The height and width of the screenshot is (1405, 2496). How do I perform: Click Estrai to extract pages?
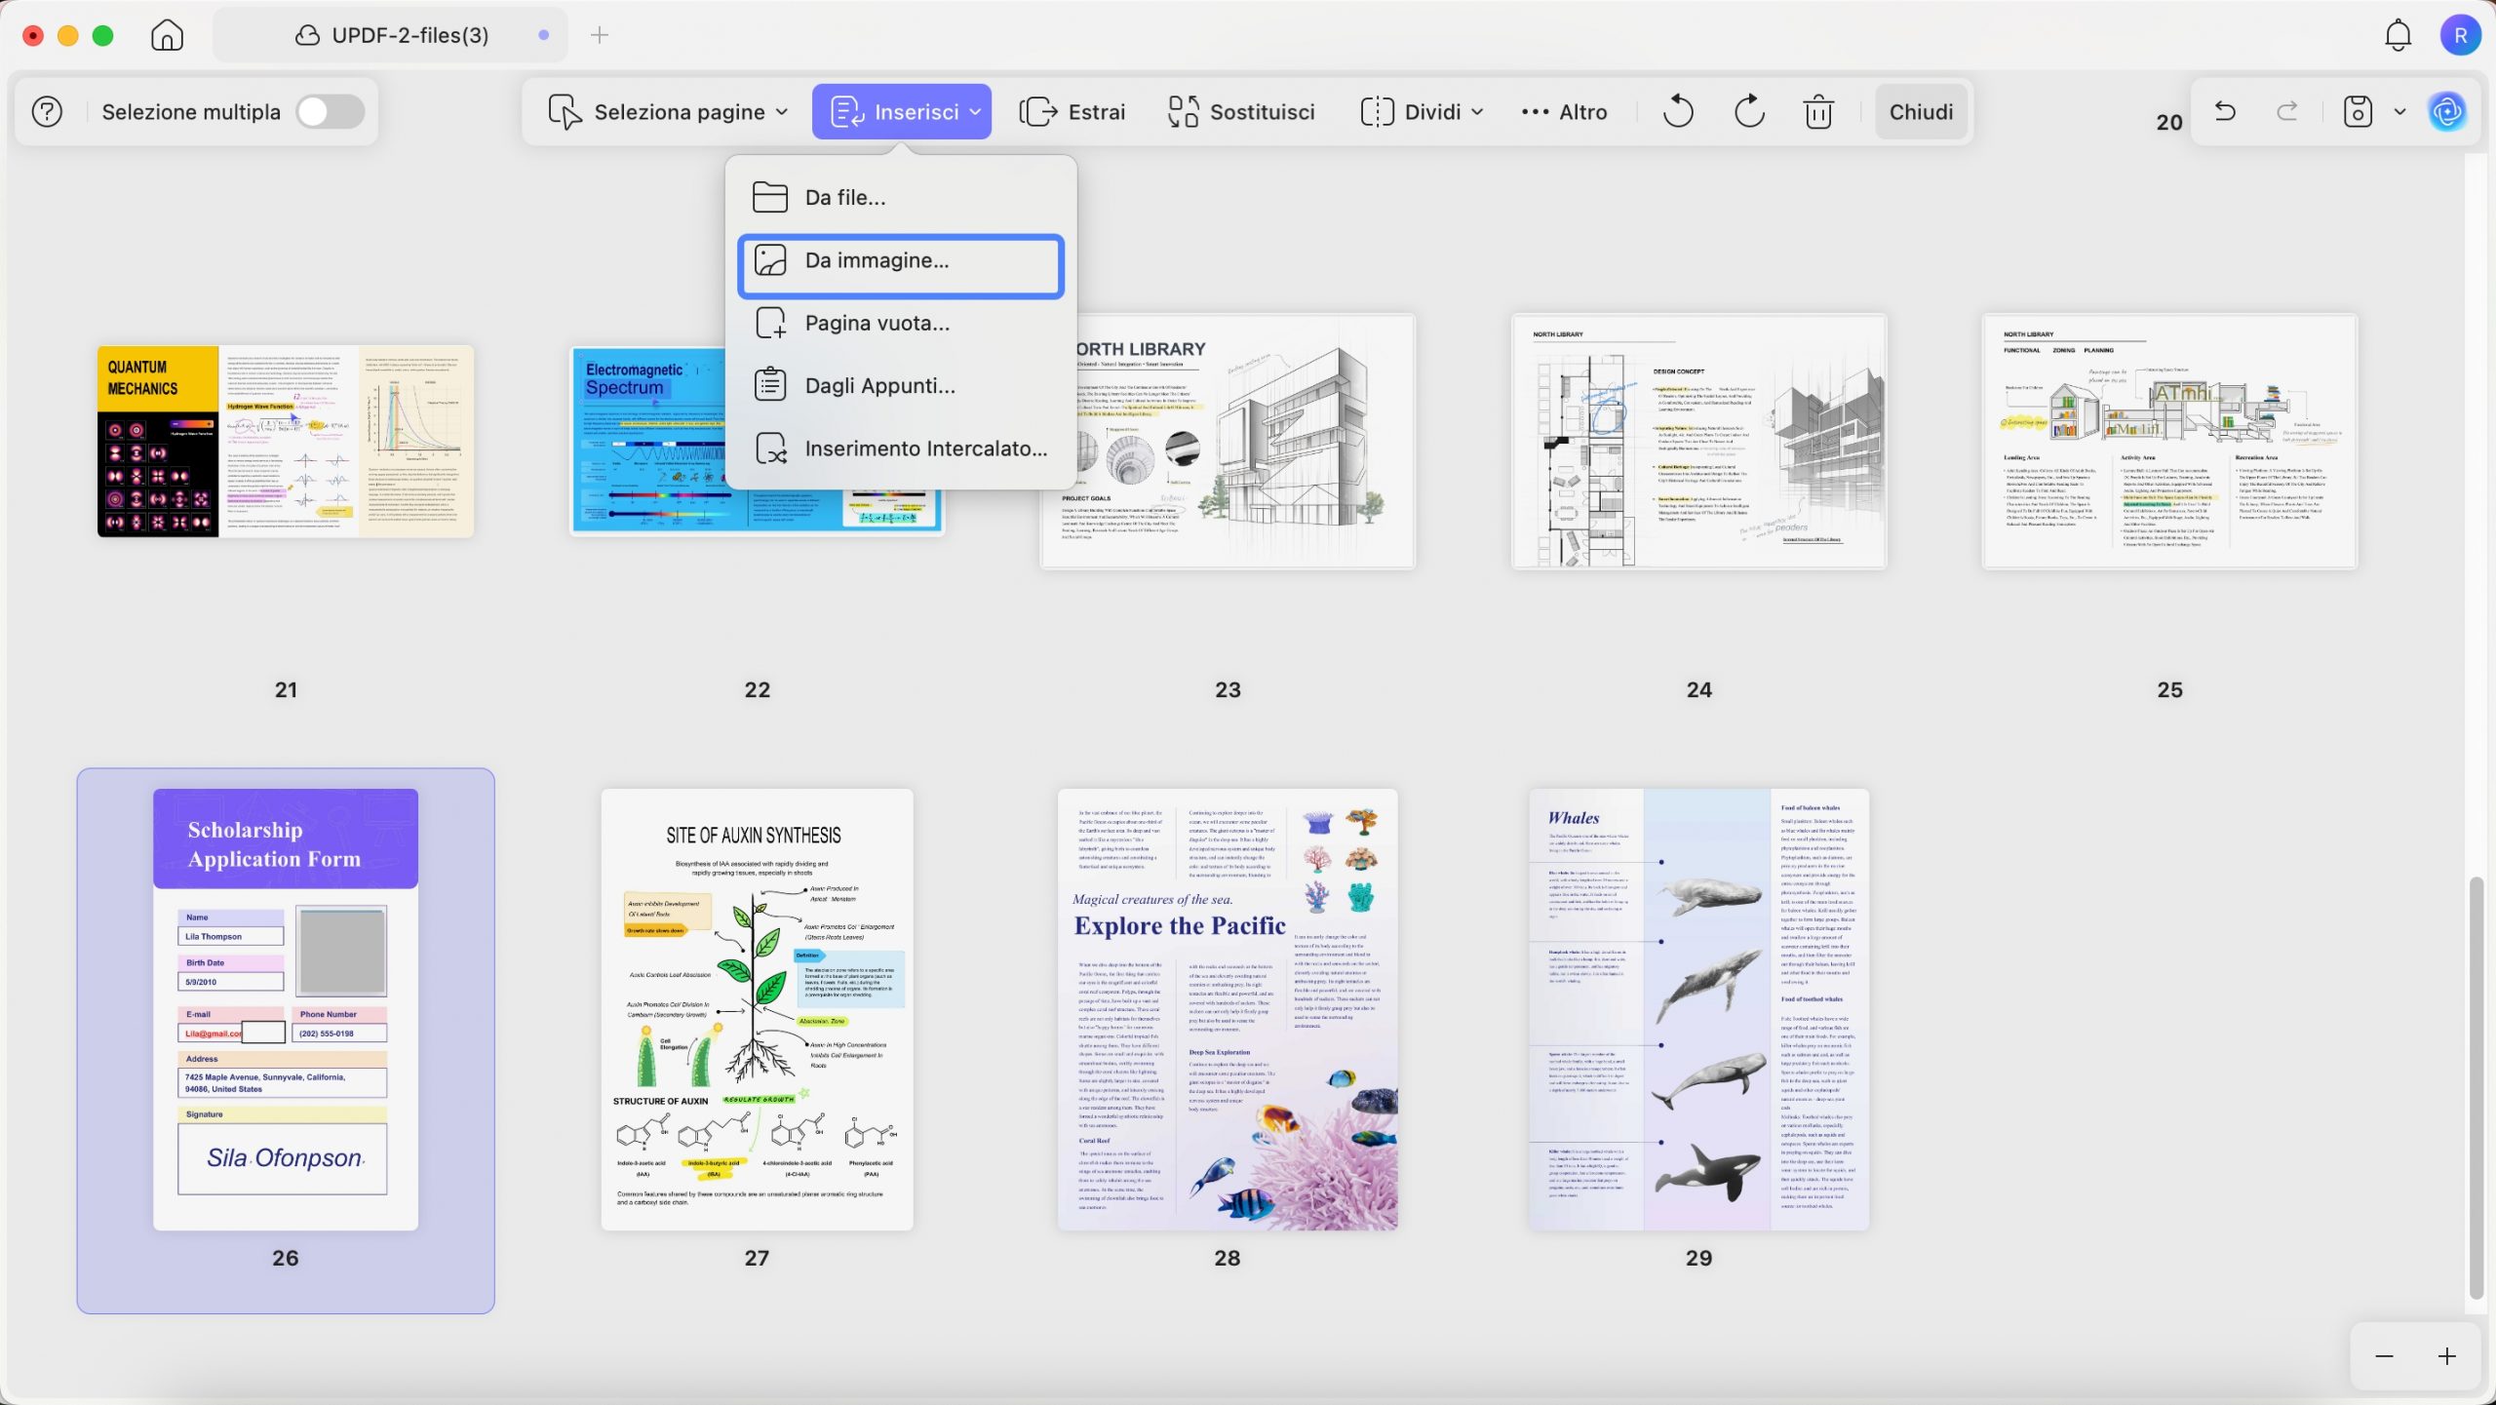click(1072, 112)
